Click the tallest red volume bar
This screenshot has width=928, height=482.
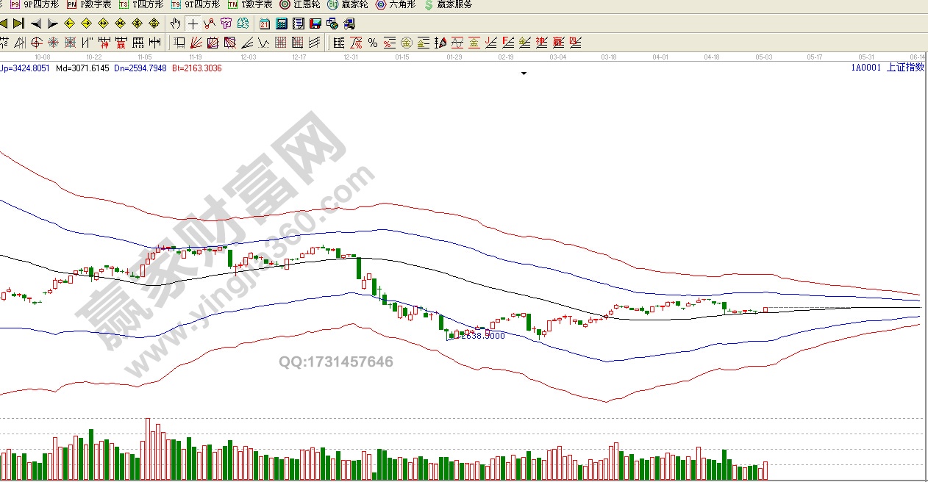click(148, 448)
